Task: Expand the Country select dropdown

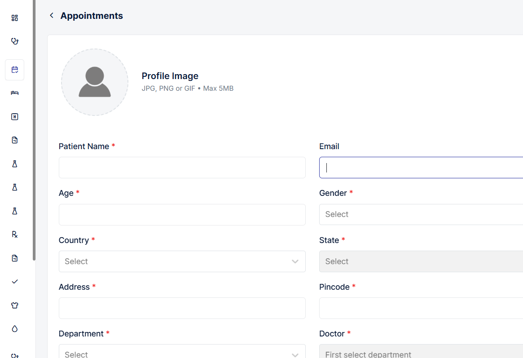Action: 182,261
